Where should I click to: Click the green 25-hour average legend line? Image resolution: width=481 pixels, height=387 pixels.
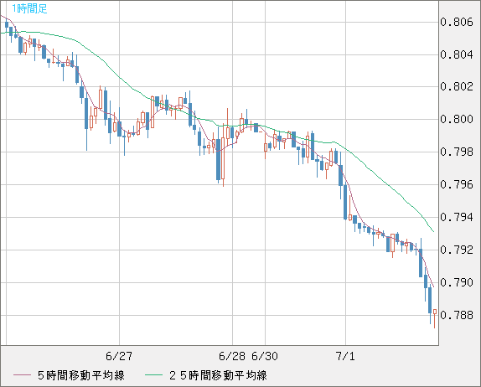pos(153,375)
